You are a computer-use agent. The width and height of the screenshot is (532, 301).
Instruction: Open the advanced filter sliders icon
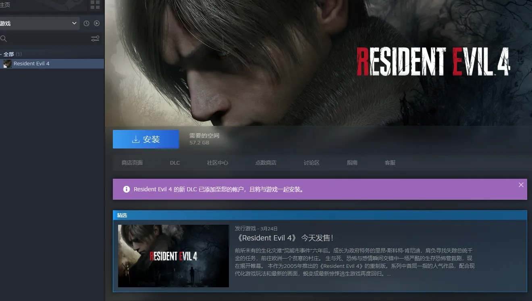95,39
